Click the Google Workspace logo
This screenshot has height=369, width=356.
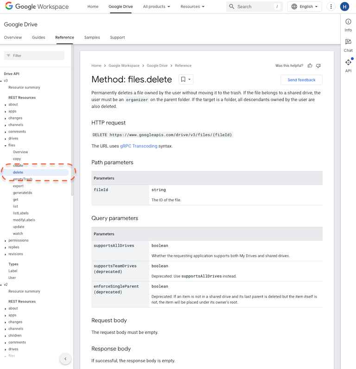[x=37, y=6]
